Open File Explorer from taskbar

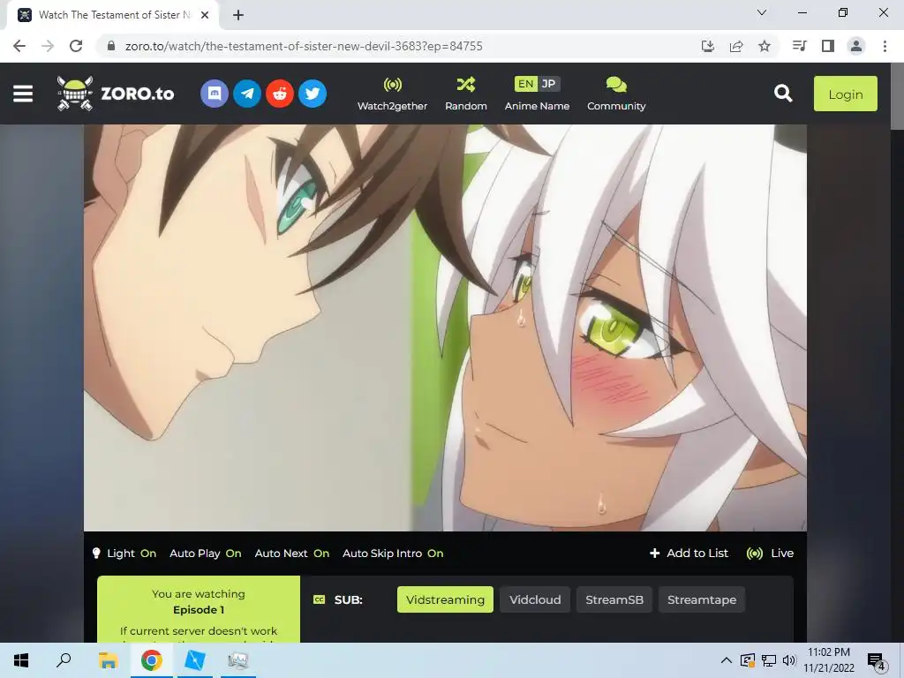tap(108, 660)
